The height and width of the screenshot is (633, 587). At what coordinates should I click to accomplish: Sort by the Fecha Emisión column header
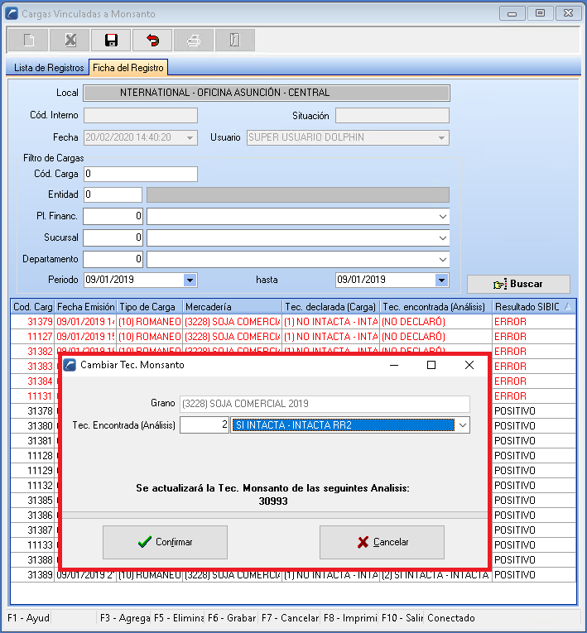coord(85,307)
